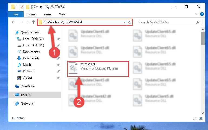This screenshot has height=130, width=208.
Task: Click the Properties icon in title bar
Action: [x=22, y=7]
